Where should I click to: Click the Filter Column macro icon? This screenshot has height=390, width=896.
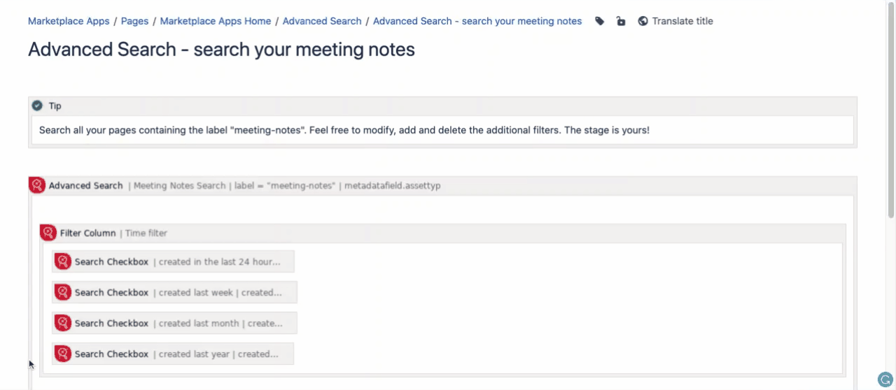[48, 233]
